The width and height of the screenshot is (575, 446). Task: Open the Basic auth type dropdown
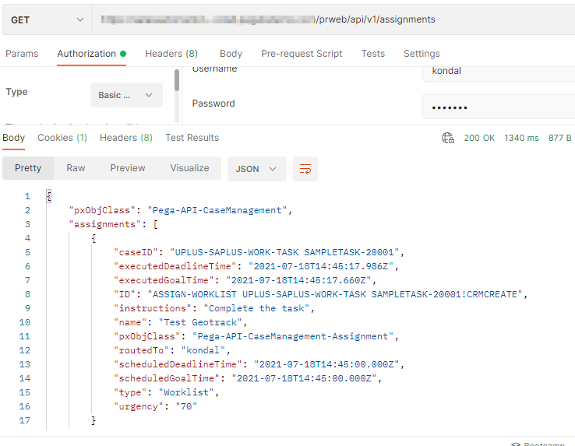(126, 95)
